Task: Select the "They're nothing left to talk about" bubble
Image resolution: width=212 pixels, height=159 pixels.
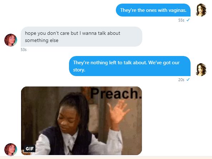Action: [130, 66]
